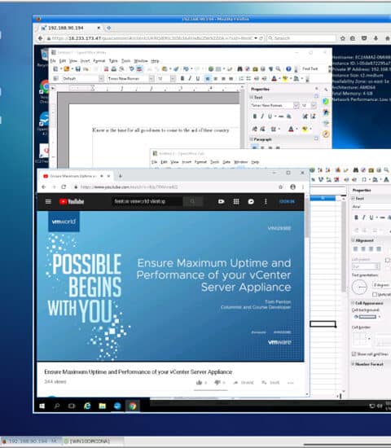Open the YouTube messages chat icon
This screenshot has height=448, width=391.
click(251, 201)
